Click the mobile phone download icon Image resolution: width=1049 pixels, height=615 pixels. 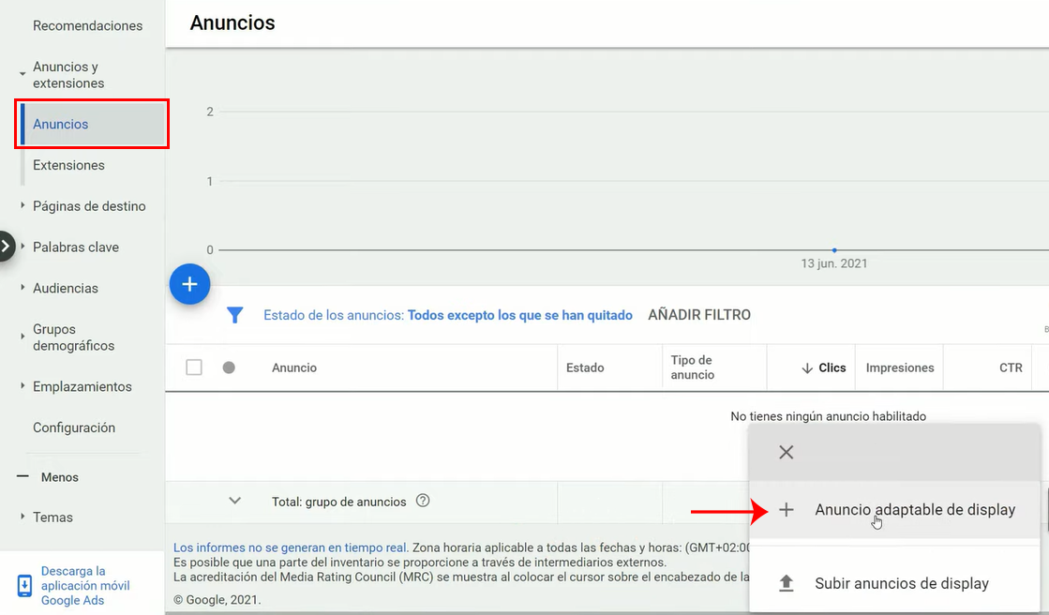(x=24, y=586)
